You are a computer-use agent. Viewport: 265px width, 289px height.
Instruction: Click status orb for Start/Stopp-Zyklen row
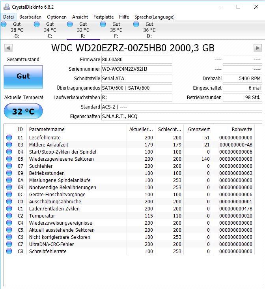[x=9, y=152]
